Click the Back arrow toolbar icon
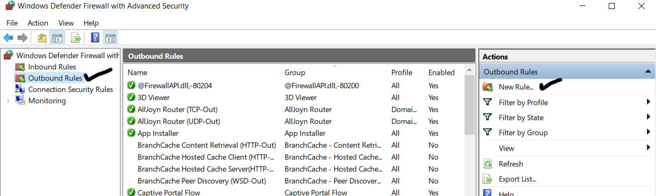This screenshot has height=196, width=656. coord(8,38)
